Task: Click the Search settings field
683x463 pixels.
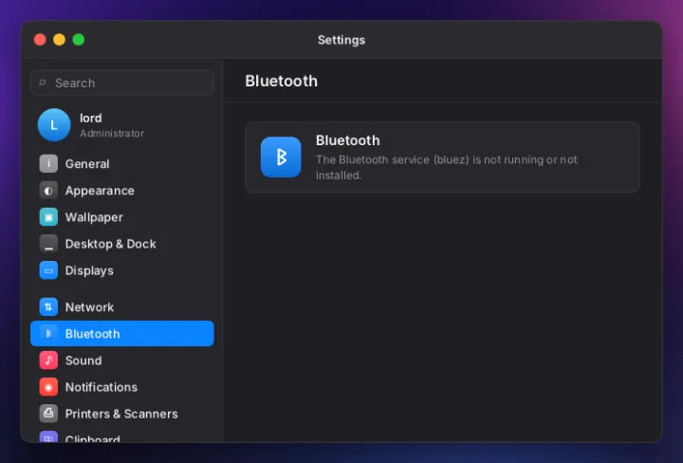Action: 122,83
